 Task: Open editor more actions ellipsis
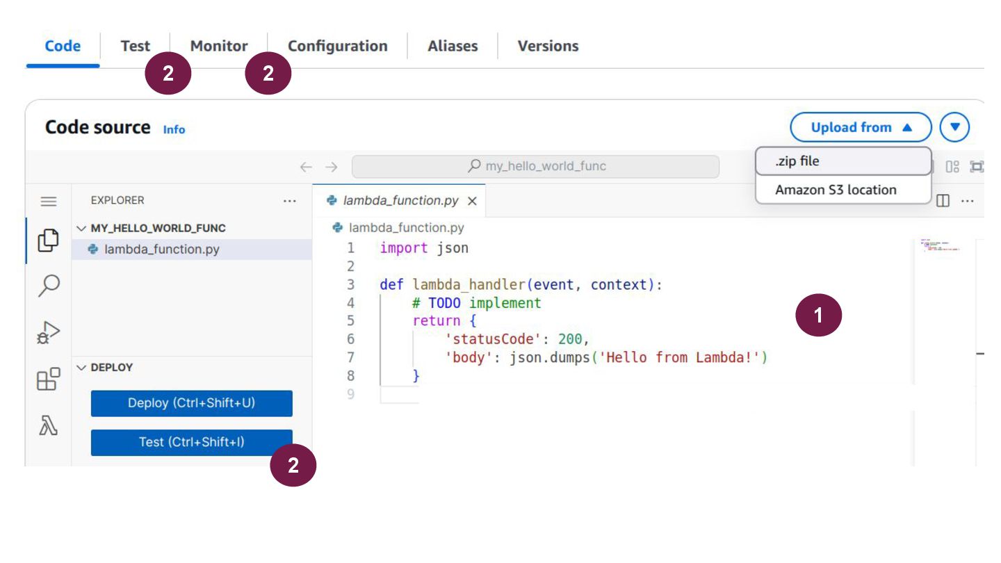tap(967, 201)
